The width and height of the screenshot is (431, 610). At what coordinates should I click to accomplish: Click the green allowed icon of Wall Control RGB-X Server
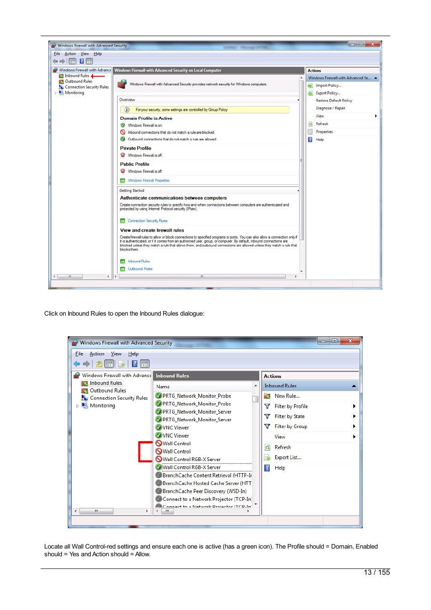tap(159, 467)
